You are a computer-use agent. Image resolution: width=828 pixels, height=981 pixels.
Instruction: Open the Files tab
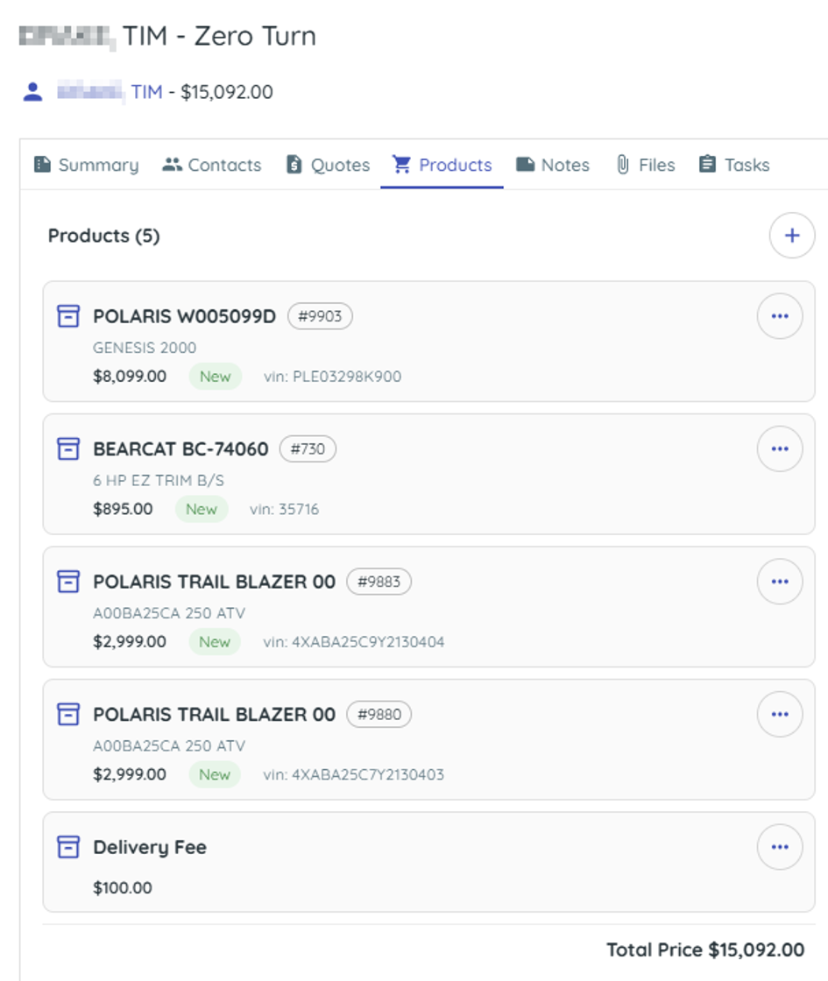pos(645,165)
